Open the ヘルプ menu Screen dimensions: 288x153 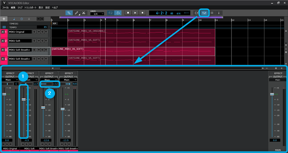pos(55,8)
